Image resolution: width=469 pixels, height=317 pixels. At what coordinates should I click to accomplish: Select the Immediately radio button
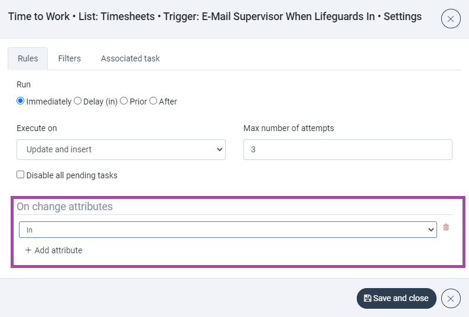[21, 101]
